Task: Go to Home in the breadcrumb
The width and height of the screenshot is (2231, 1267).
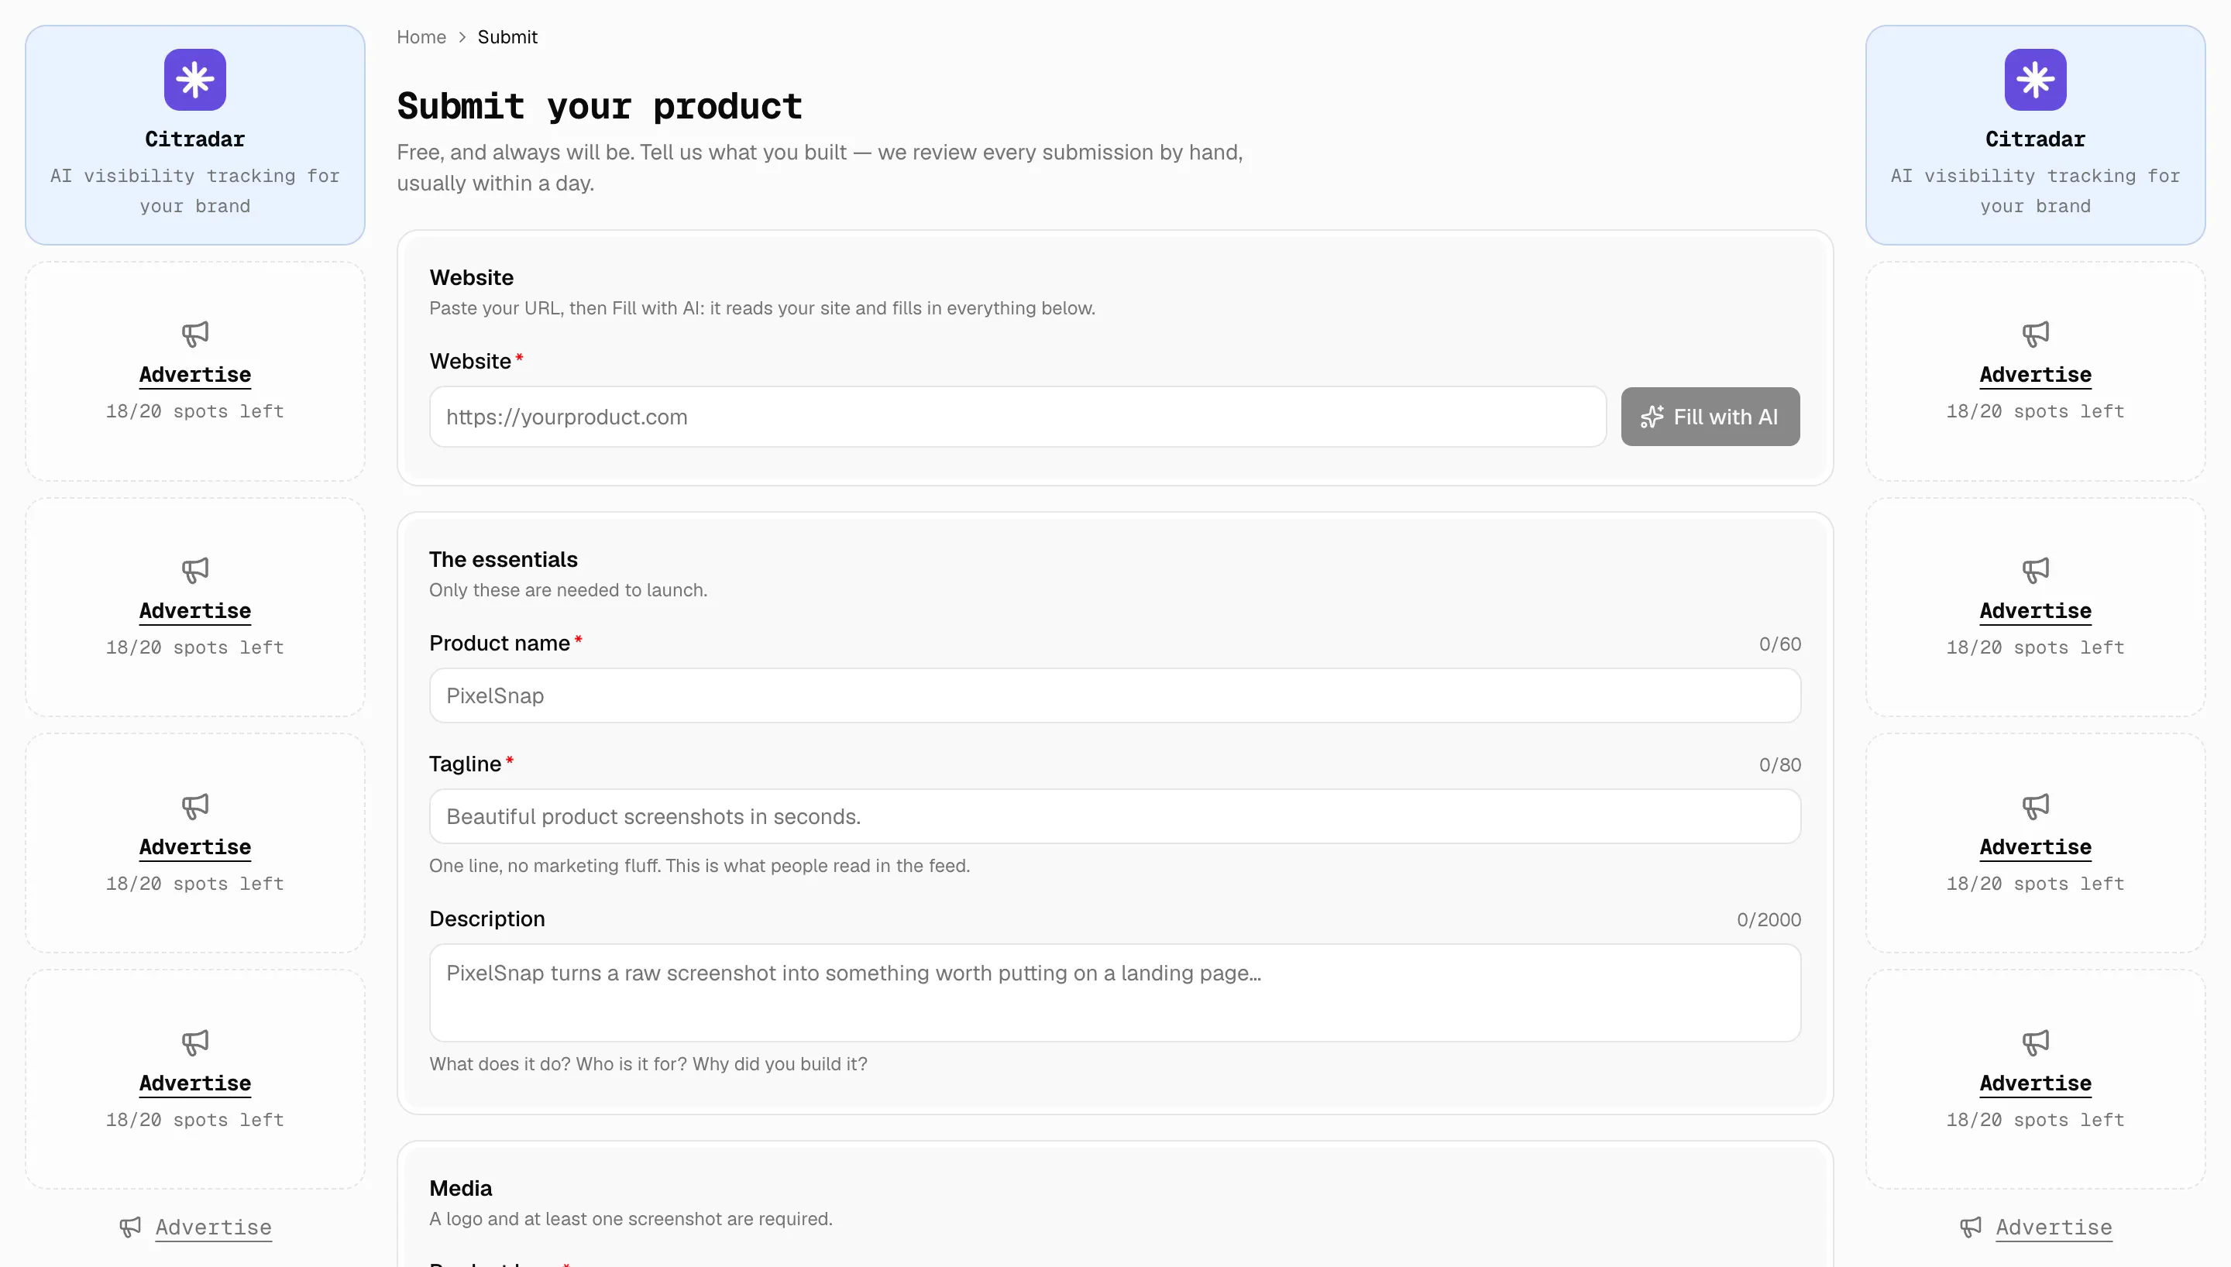Action: point(421,36)
